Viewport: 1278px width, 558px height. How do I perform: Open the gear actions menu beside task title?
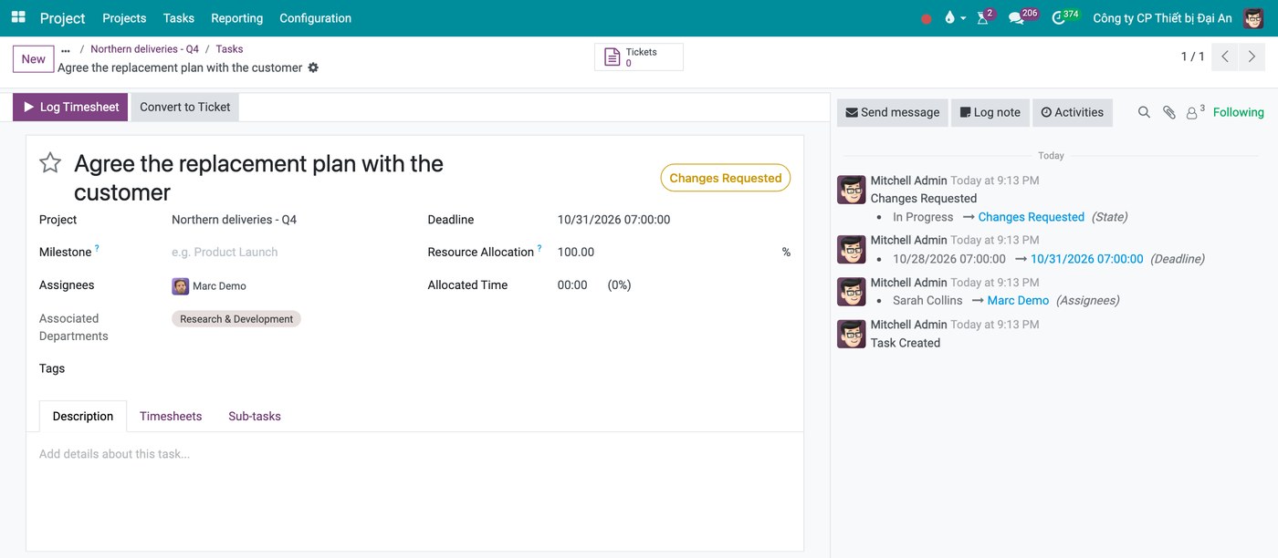click(x=313, y=67)
